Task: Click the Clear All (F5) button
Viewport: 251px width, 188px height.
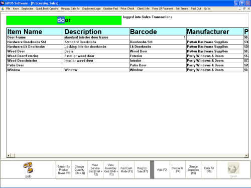Action: [x=209, y=170]
